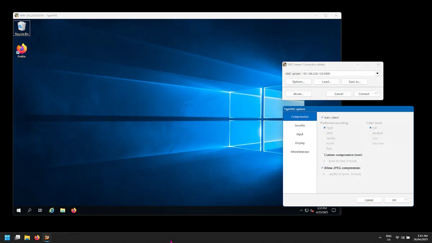Click the tiger icon in the main TigerVNC window title
Image resolution: width=432 pixels, height=243 pixels.
point(17,15)
